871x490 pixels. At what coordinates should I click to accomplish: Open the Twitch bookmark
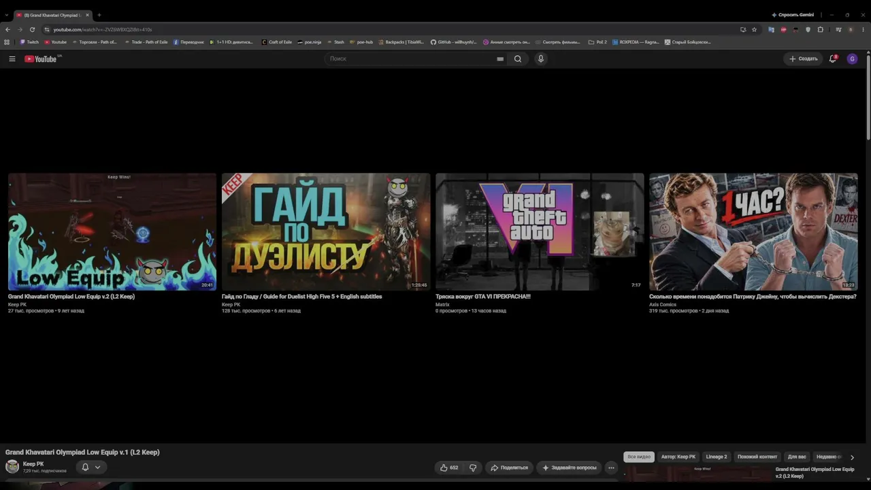pyautogui.click(x=29, y=42)
